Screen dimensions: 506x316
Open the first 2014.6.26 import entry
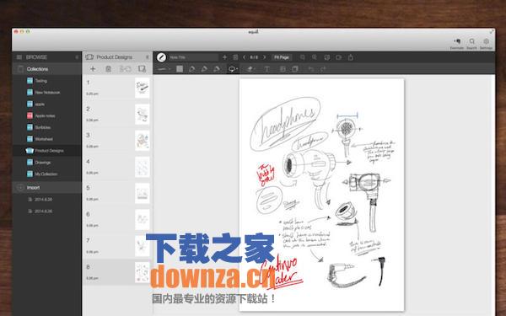click(46, 199)
